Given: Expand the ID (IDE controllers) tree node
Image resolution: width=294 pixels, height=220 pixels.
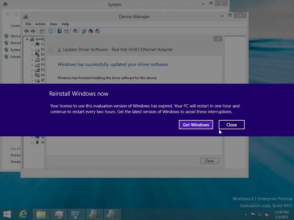Looking at the screenshot, I should tap(32, 80).
